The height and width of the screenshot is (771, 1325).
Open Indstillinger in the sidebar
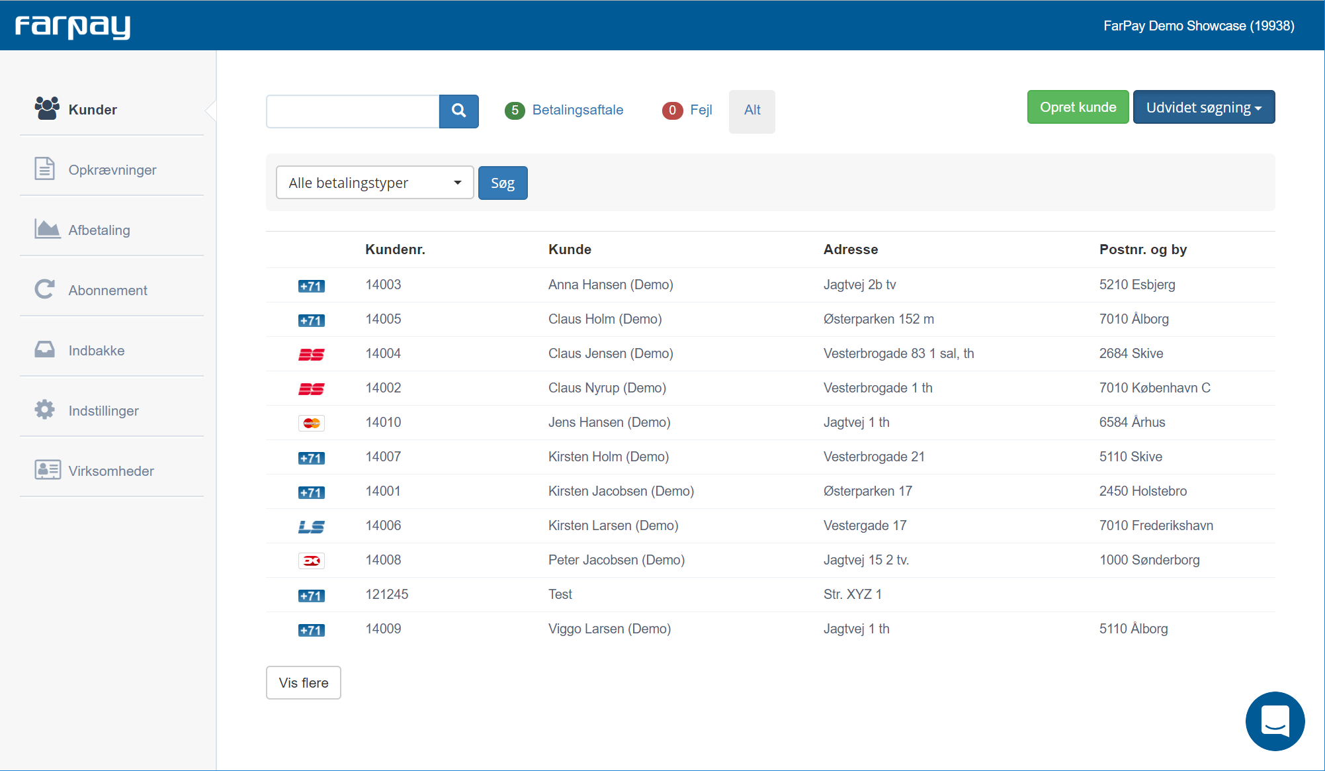[x=103, y=410]
